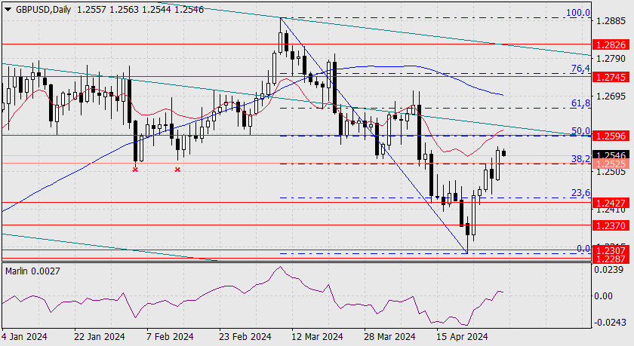
Task: Click the Fibonacci 100.0 level label
Action: pos(578,13)
